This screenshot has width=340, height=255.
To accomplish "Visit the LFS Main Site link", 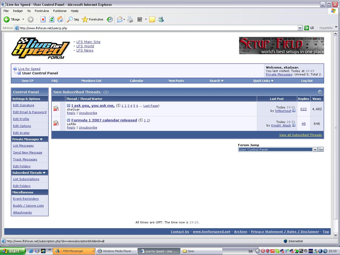I will click(x=88, y=42).
